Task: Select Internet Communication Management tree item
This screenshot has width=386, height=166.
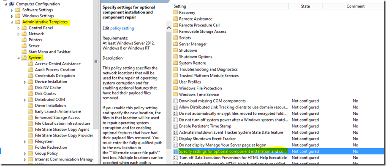Action: click(x=64, y=159)
